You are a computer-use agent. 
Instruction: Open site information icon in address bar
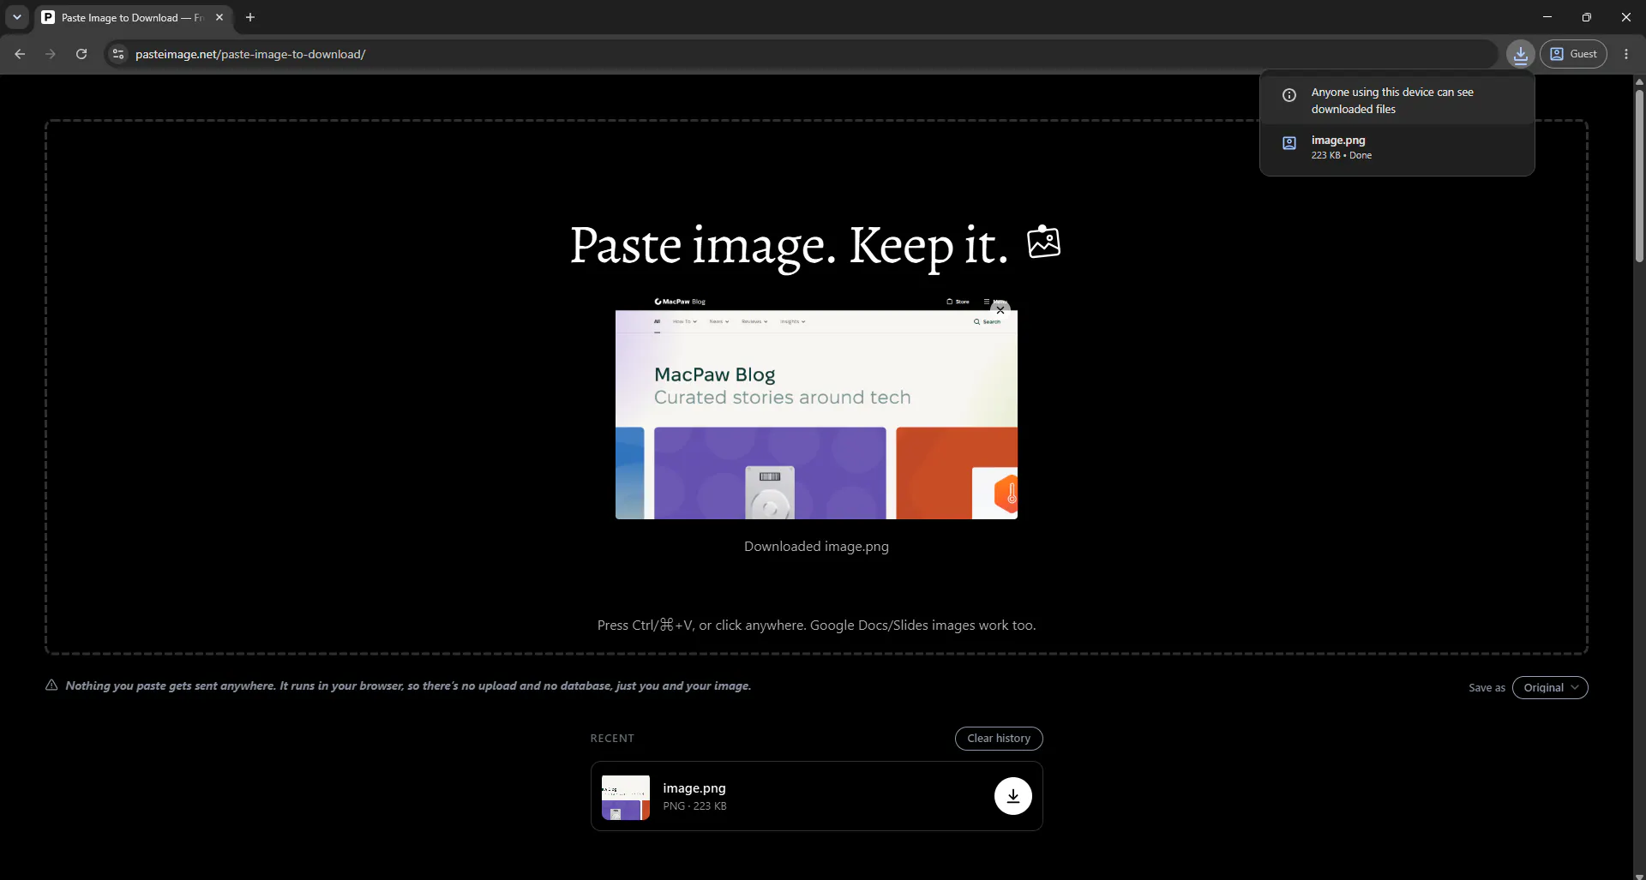[118, 54]
